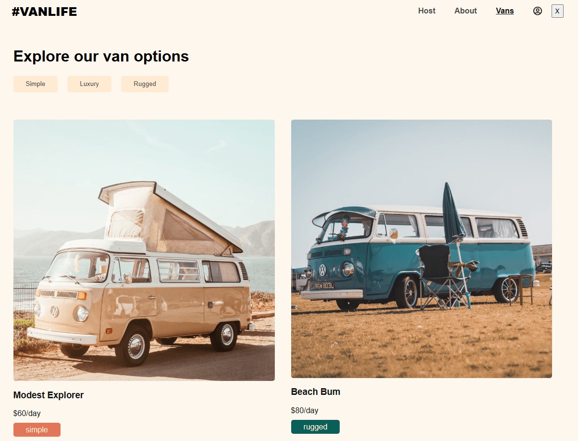Click the Explore our van options heading
This screenshot has height=441, width=578.
[101, 56]
